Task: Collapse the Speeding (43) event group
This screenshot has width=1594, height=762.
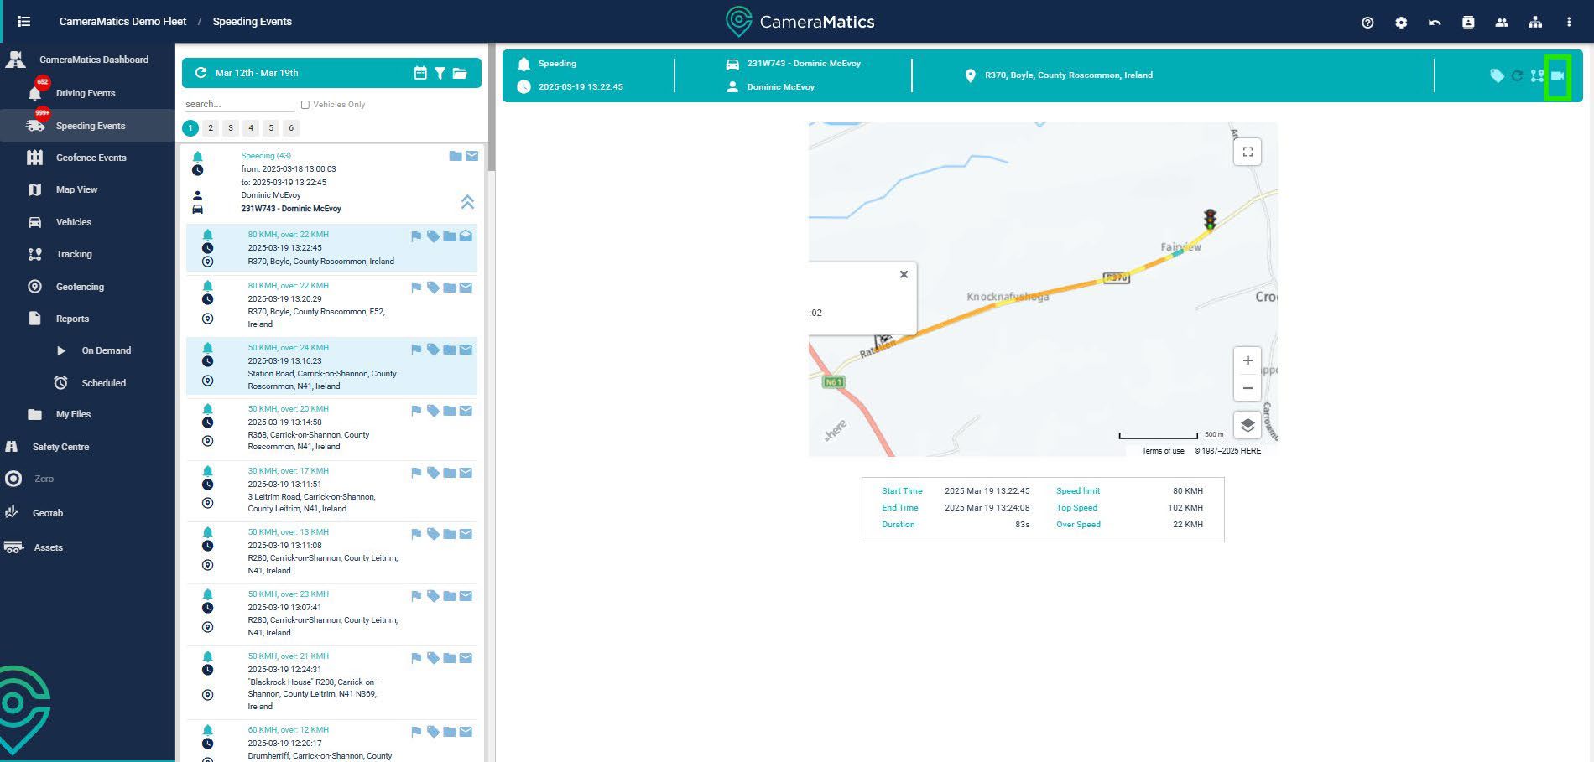Action: pyautogui.click(x=467, y=202)
